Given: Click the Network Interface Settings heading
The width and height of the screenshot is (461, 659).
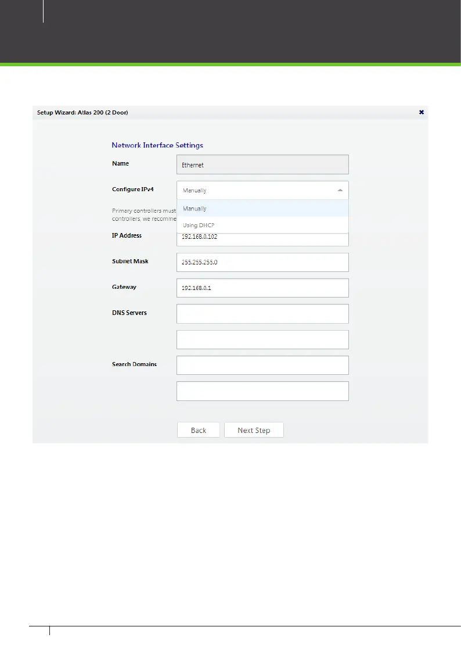Looking at the screenshot, I should (x=157, y=145).
